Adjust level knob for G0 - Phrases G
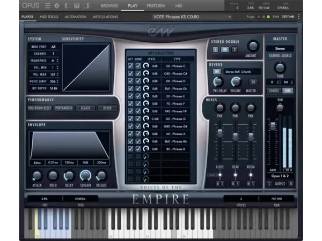Viewport: 322px width, 241px height. (x=146, y=119)
